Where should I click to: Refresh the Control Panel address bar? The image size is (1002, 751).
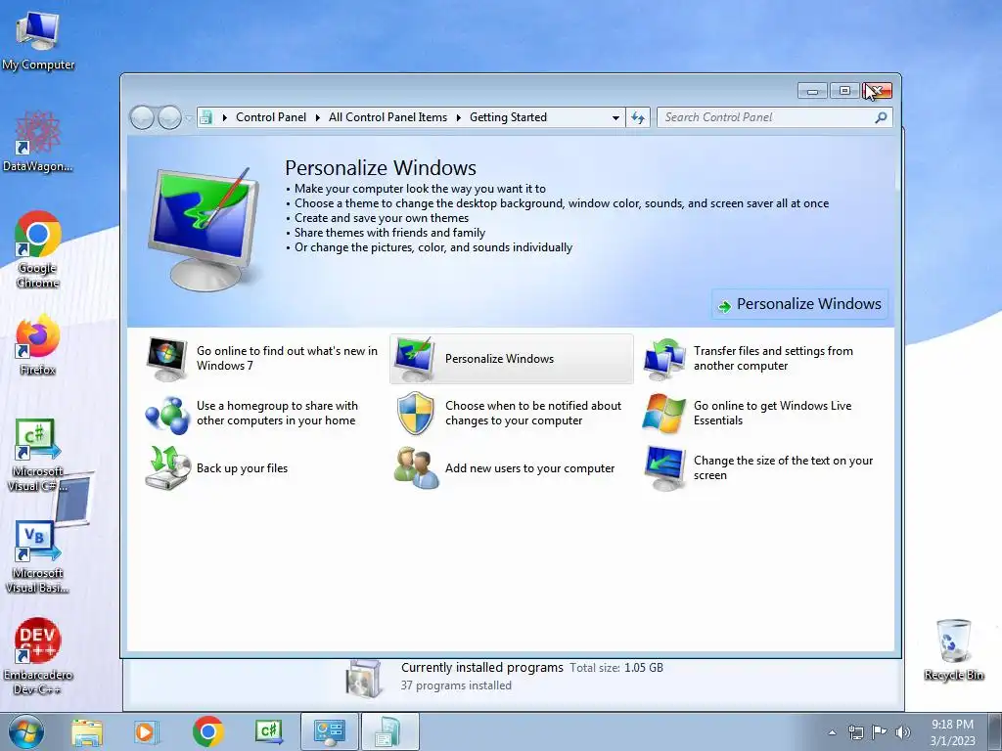tap(638, 117)
